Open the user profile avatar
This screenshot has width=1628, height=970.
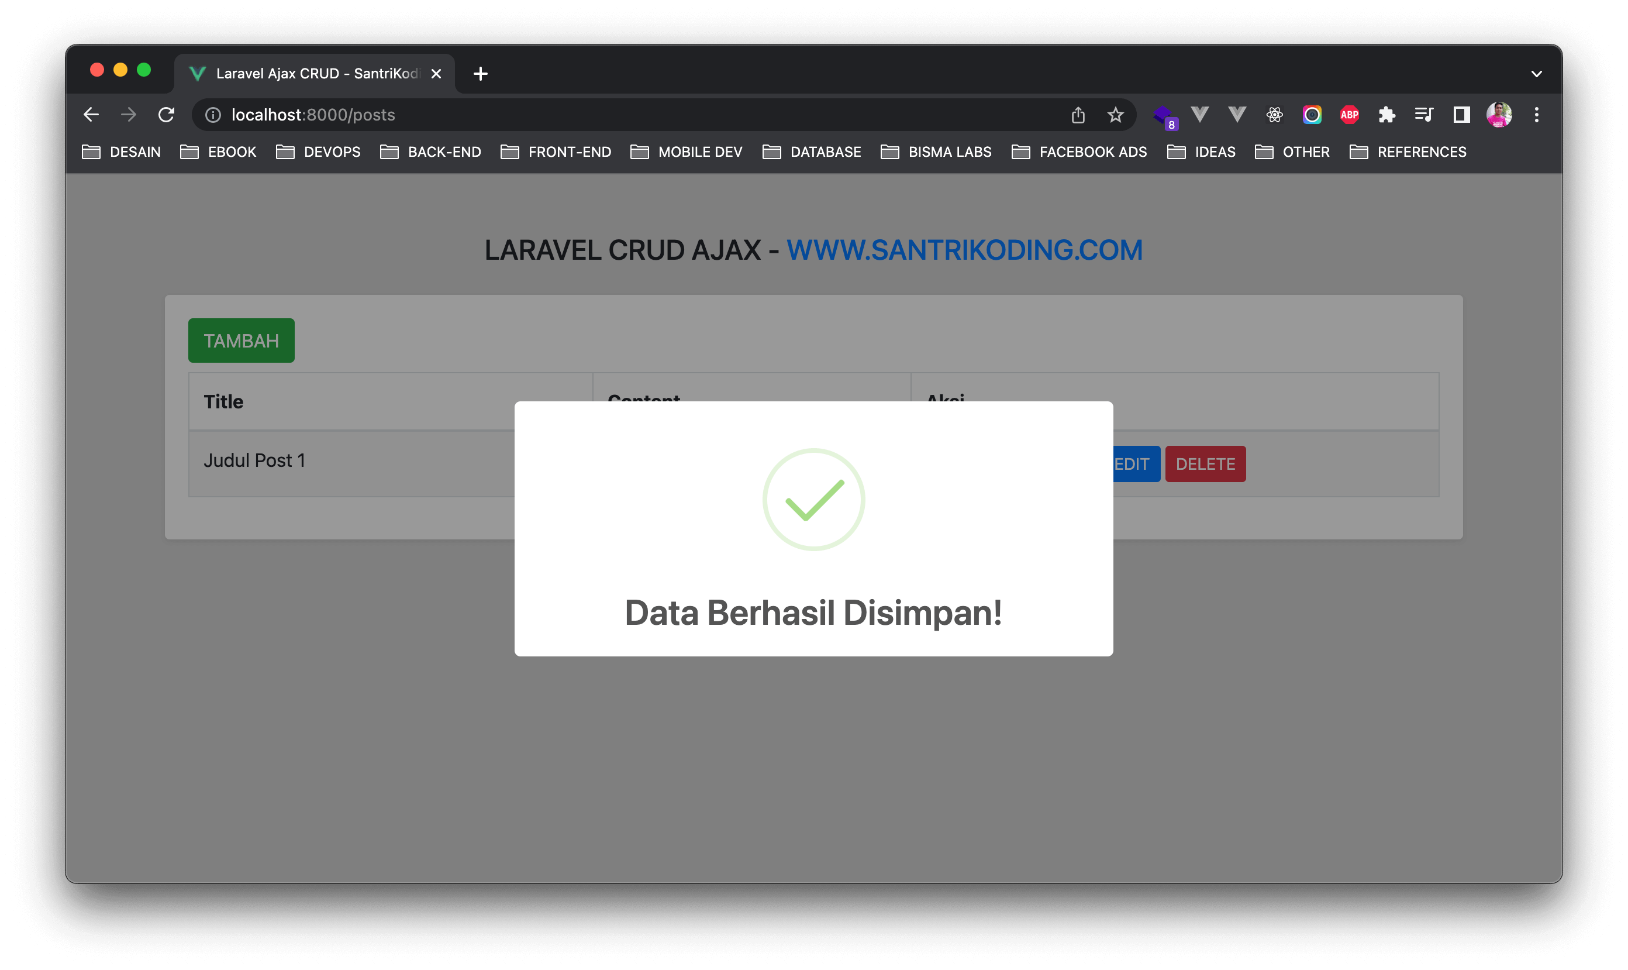1499,115
